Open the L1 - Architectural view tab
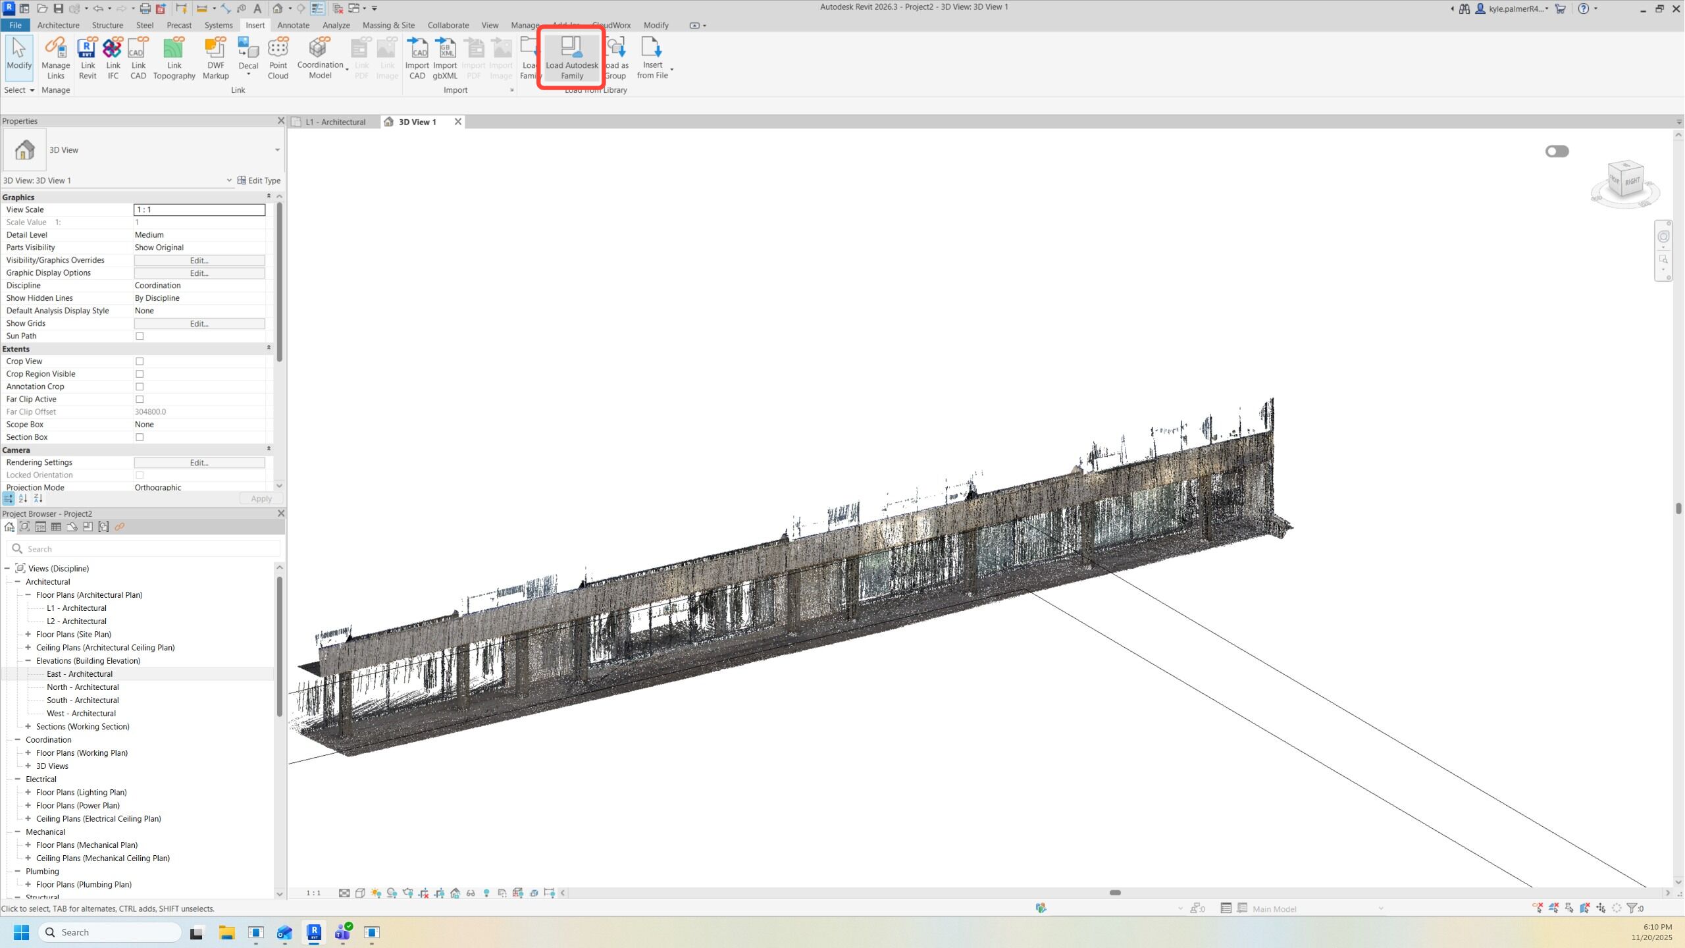The image size is (1685, 948). 336,122
